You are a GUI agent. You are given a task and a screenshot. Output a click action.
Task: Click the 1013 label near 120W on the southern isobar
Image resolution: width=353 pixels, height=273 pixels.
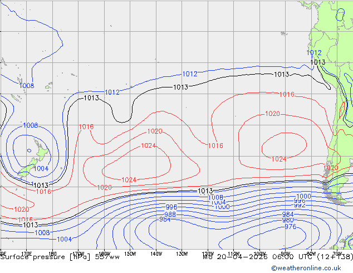click(205, 191)
